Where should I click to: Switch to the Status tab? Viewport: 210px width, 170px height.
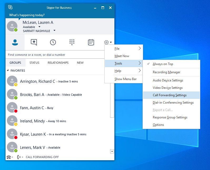(x=34, y=63)
